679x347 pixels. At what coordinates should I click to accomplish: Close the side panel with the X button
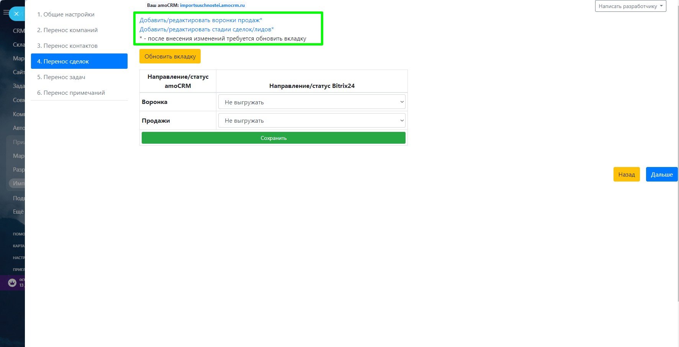pos(16,14)
